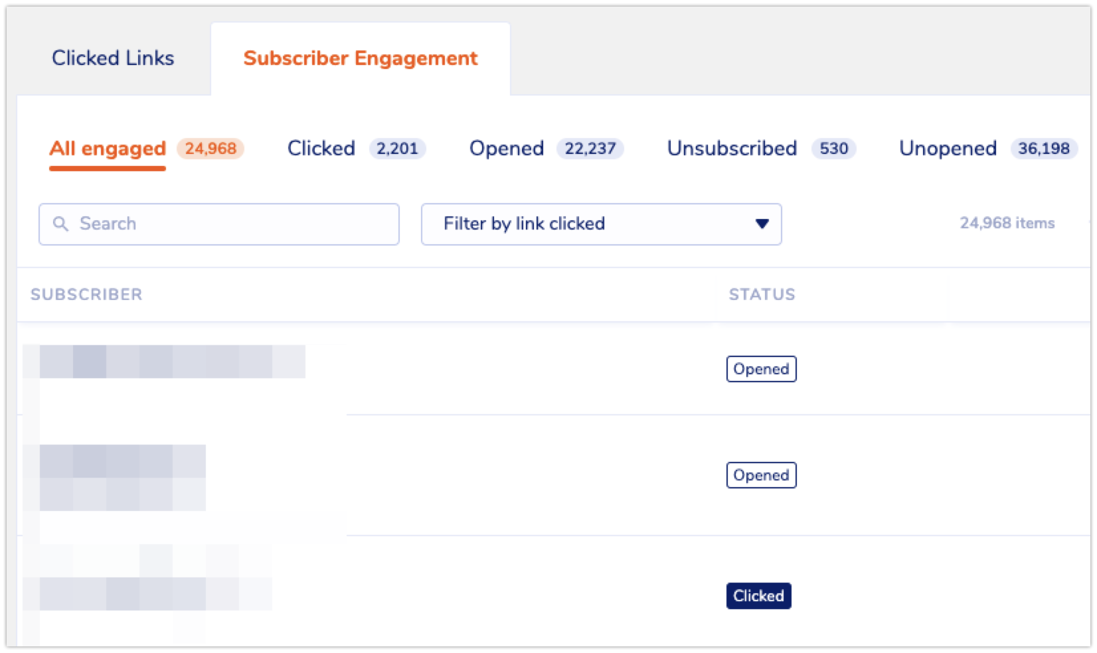The height and width of the screenshot is (653, 1097).
Task: Select the Subscriber Engagement tab
Action: 360,58
